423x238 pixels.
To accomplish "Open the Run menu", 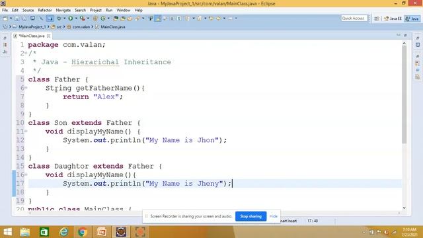I will 109,11.
